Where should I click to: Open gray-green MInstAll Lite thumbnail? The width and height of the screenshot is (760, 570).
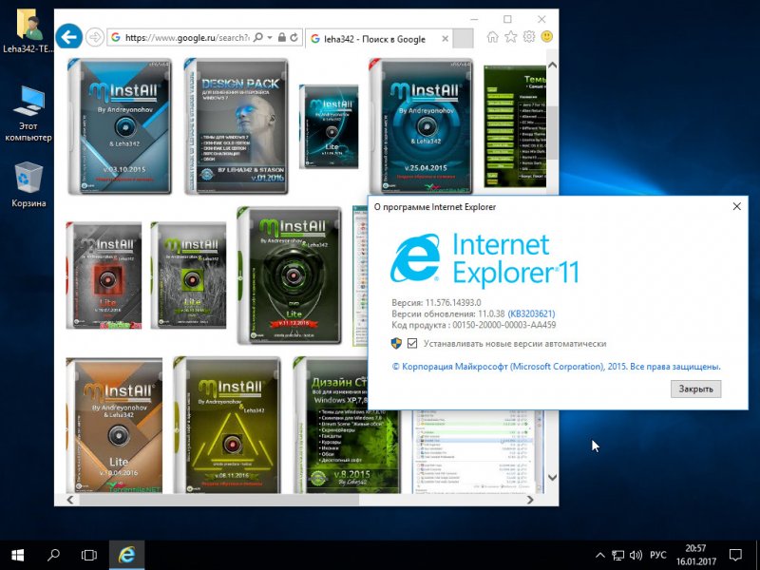tap(188, 275)
